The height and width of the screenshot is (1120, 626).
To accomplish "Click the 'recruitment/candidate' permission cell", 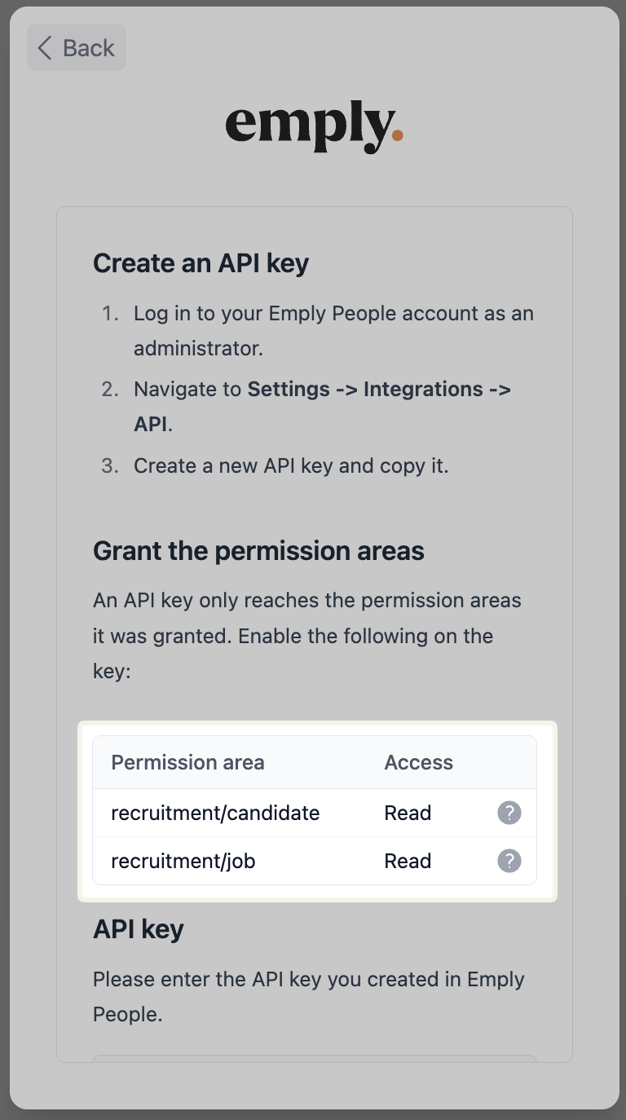I will (215, 813).
